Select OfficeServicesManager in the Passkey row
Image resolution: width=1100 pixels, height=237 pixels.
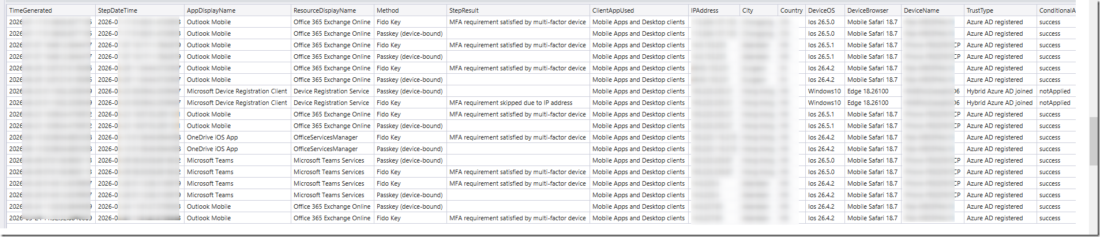coord(325,149)
